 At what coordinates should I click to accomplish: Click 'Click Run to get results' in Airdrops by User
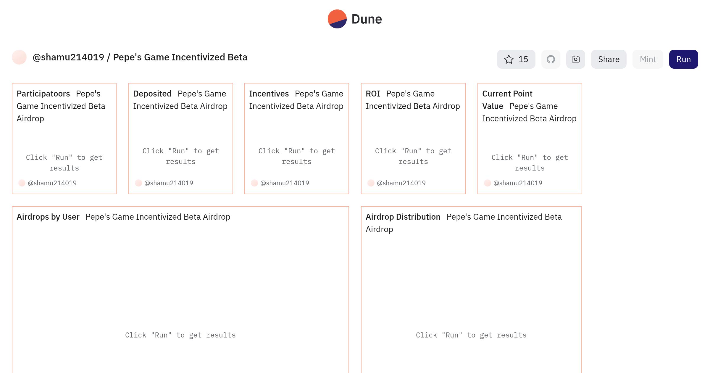pos(180,335)
